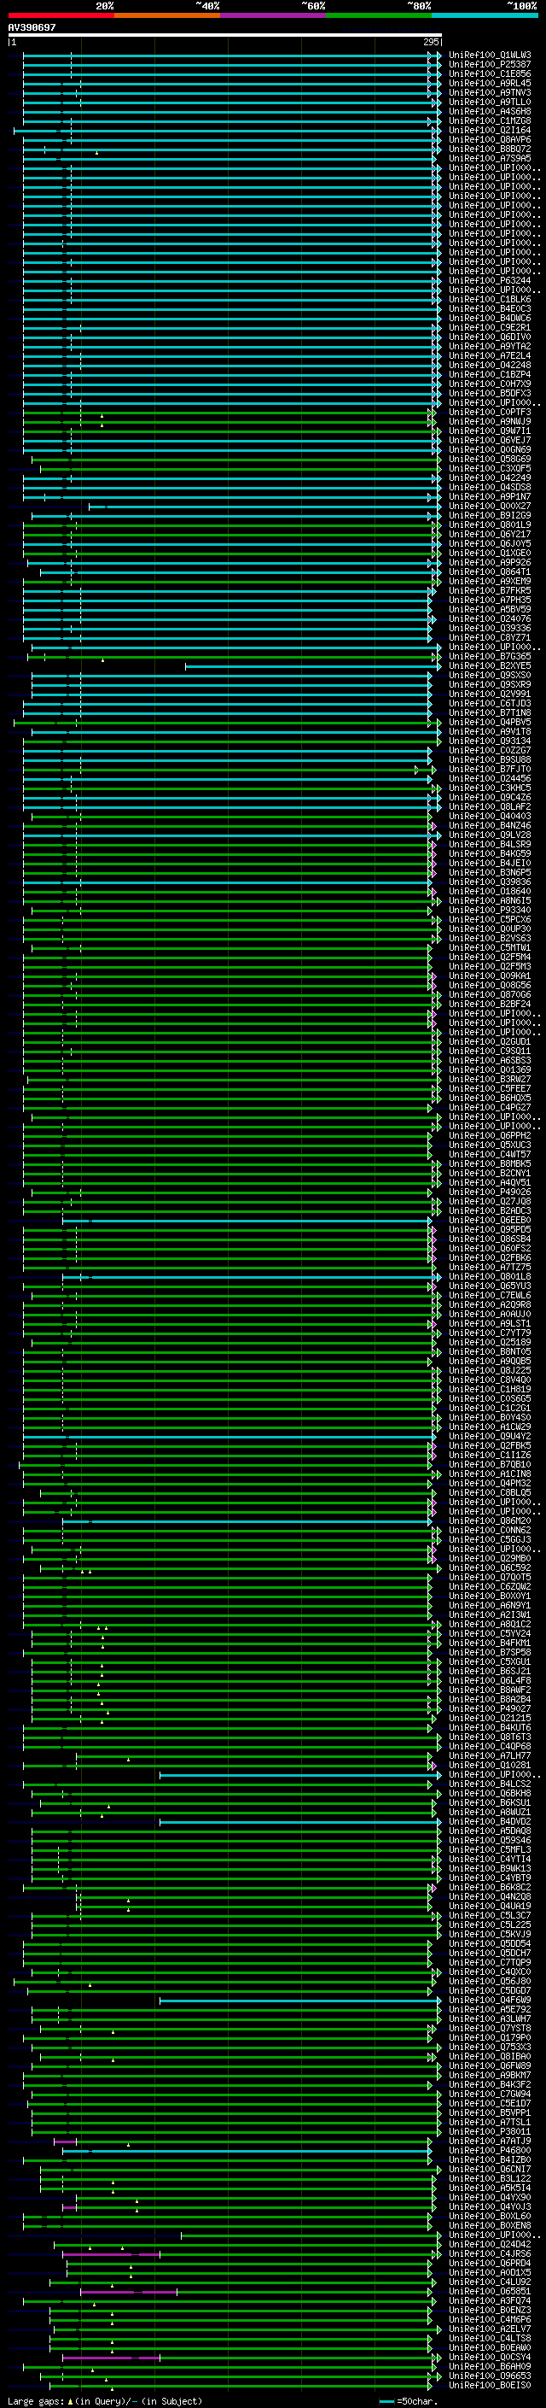Screen dimensions: 546x2408
Task: Open the UniRef100_A9RL45 hit label
Action: click(490, 83)
